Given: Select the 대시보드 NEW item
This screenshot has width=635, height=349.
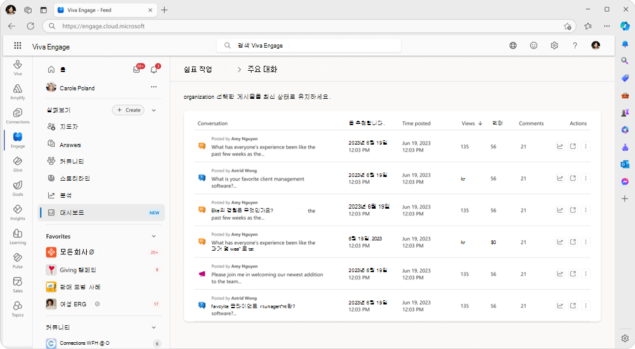Looking at the screenshot, I should point(101,212).
